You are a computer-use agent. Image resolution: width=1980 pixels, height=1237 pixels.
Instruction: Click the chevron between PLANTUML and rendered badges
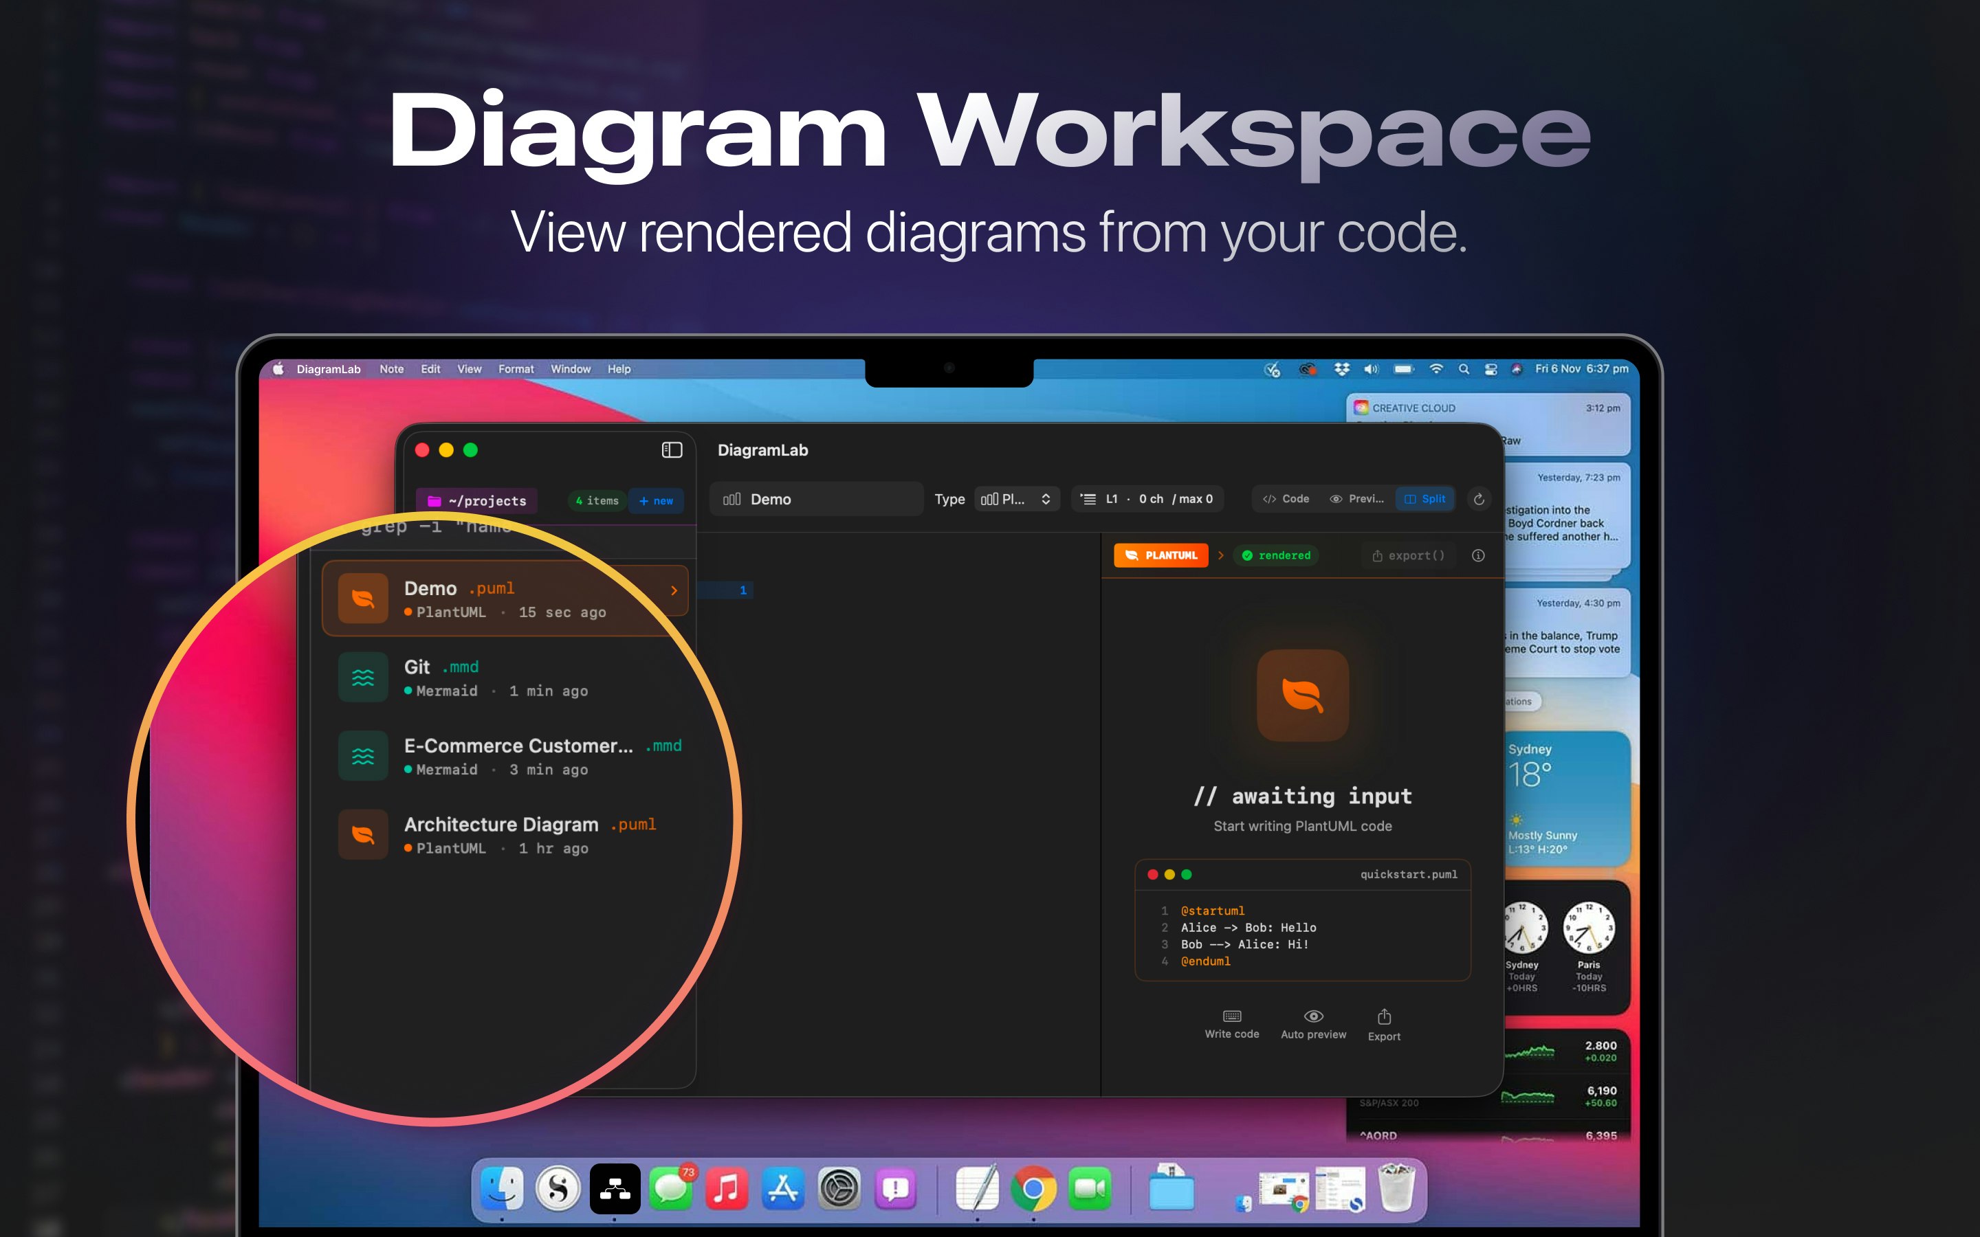1221,555
